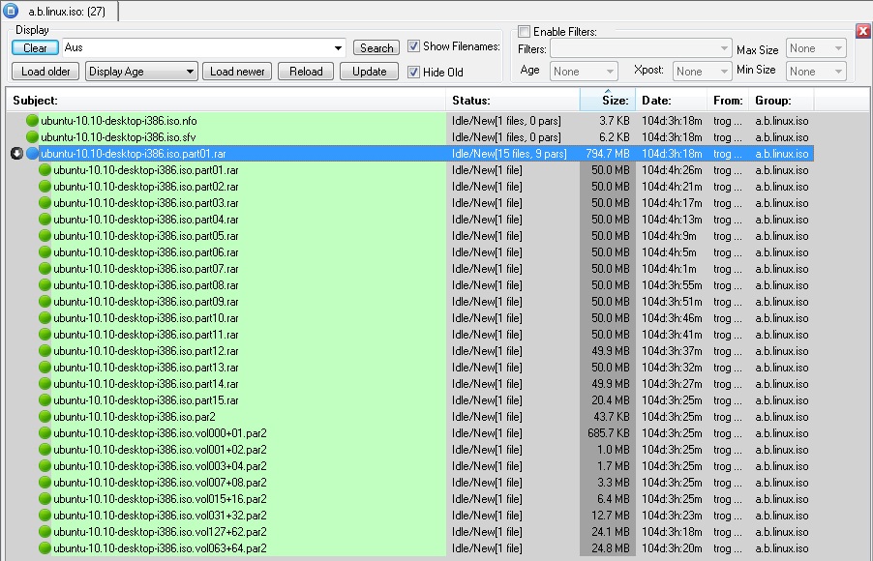Click the green icon beside iso.part08.rar

pyautogui.click(x=45, y=285)
